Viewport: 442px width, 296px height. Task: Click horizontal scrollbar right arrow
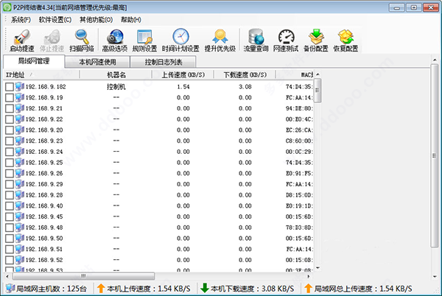[x=309, y=276]
